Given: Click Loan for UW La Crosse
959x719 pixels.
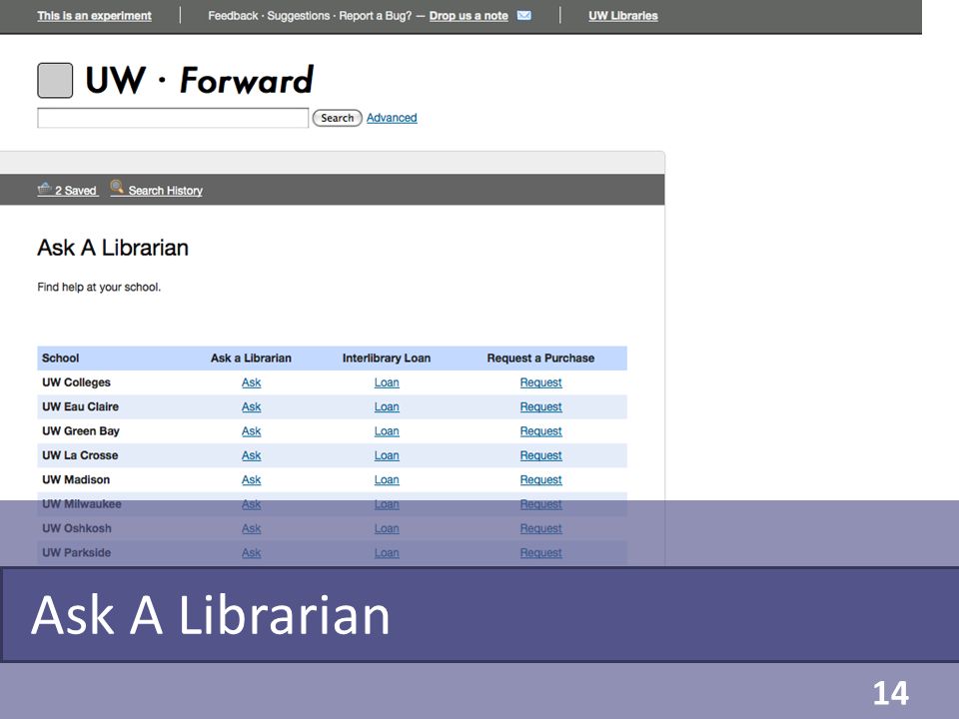Looking at the screenshot, I should (387, 456).
